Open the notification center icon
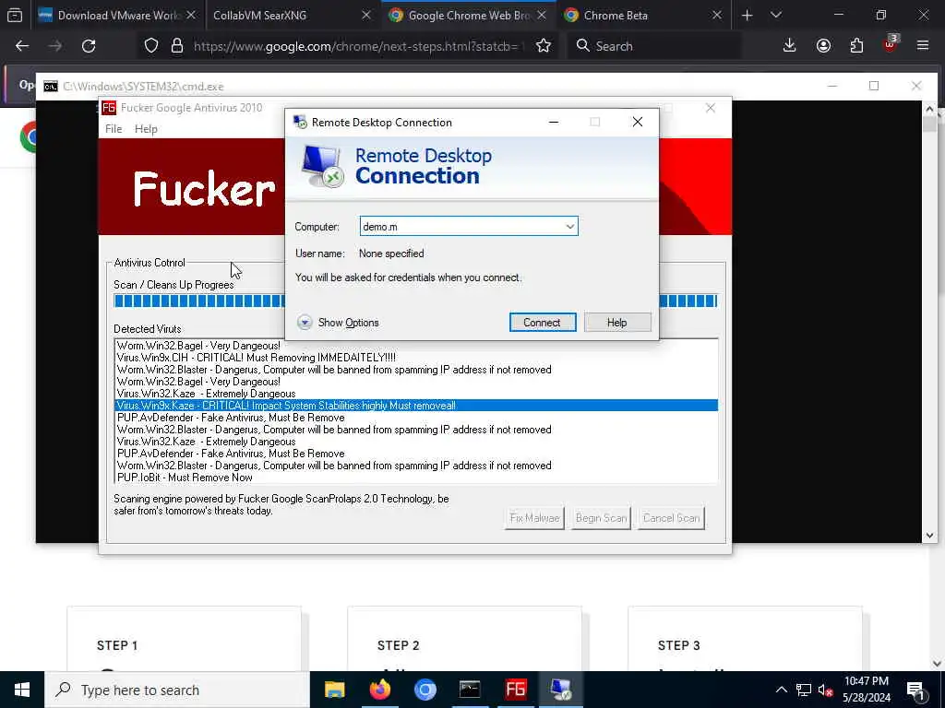Screen dimensions: 945x708 915,690
